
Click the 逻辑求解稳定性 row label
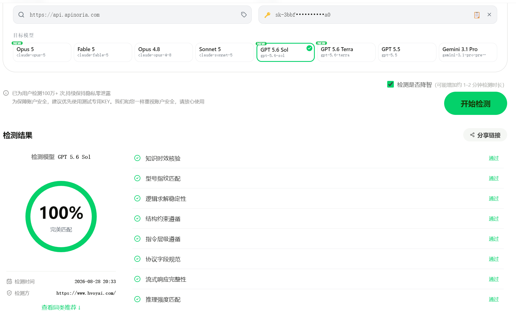166,199
